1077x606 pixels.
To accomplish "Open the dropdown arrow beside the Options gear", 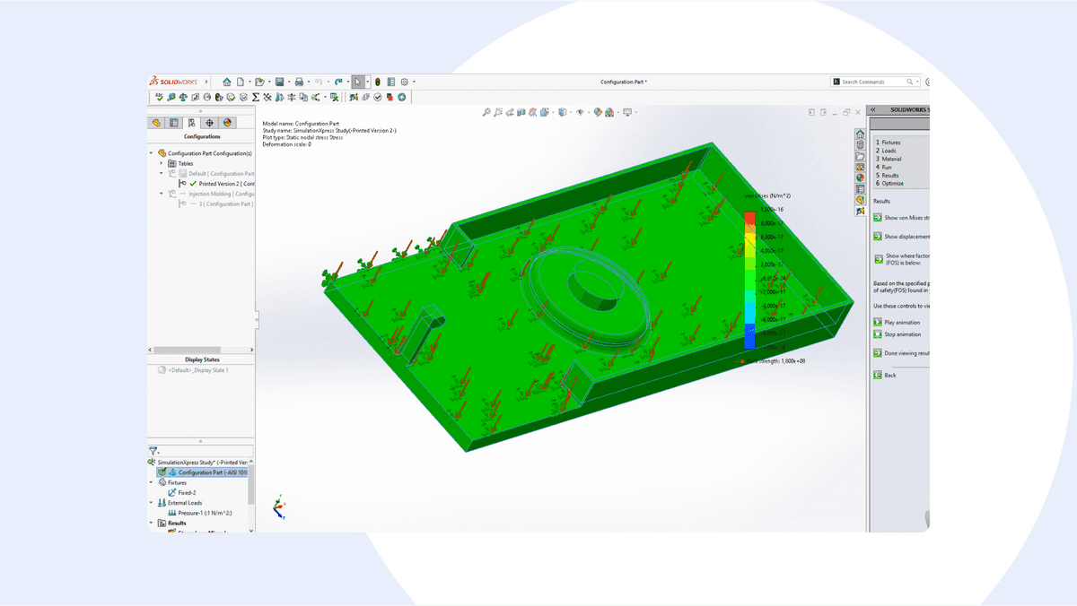I will coord(414,82).
